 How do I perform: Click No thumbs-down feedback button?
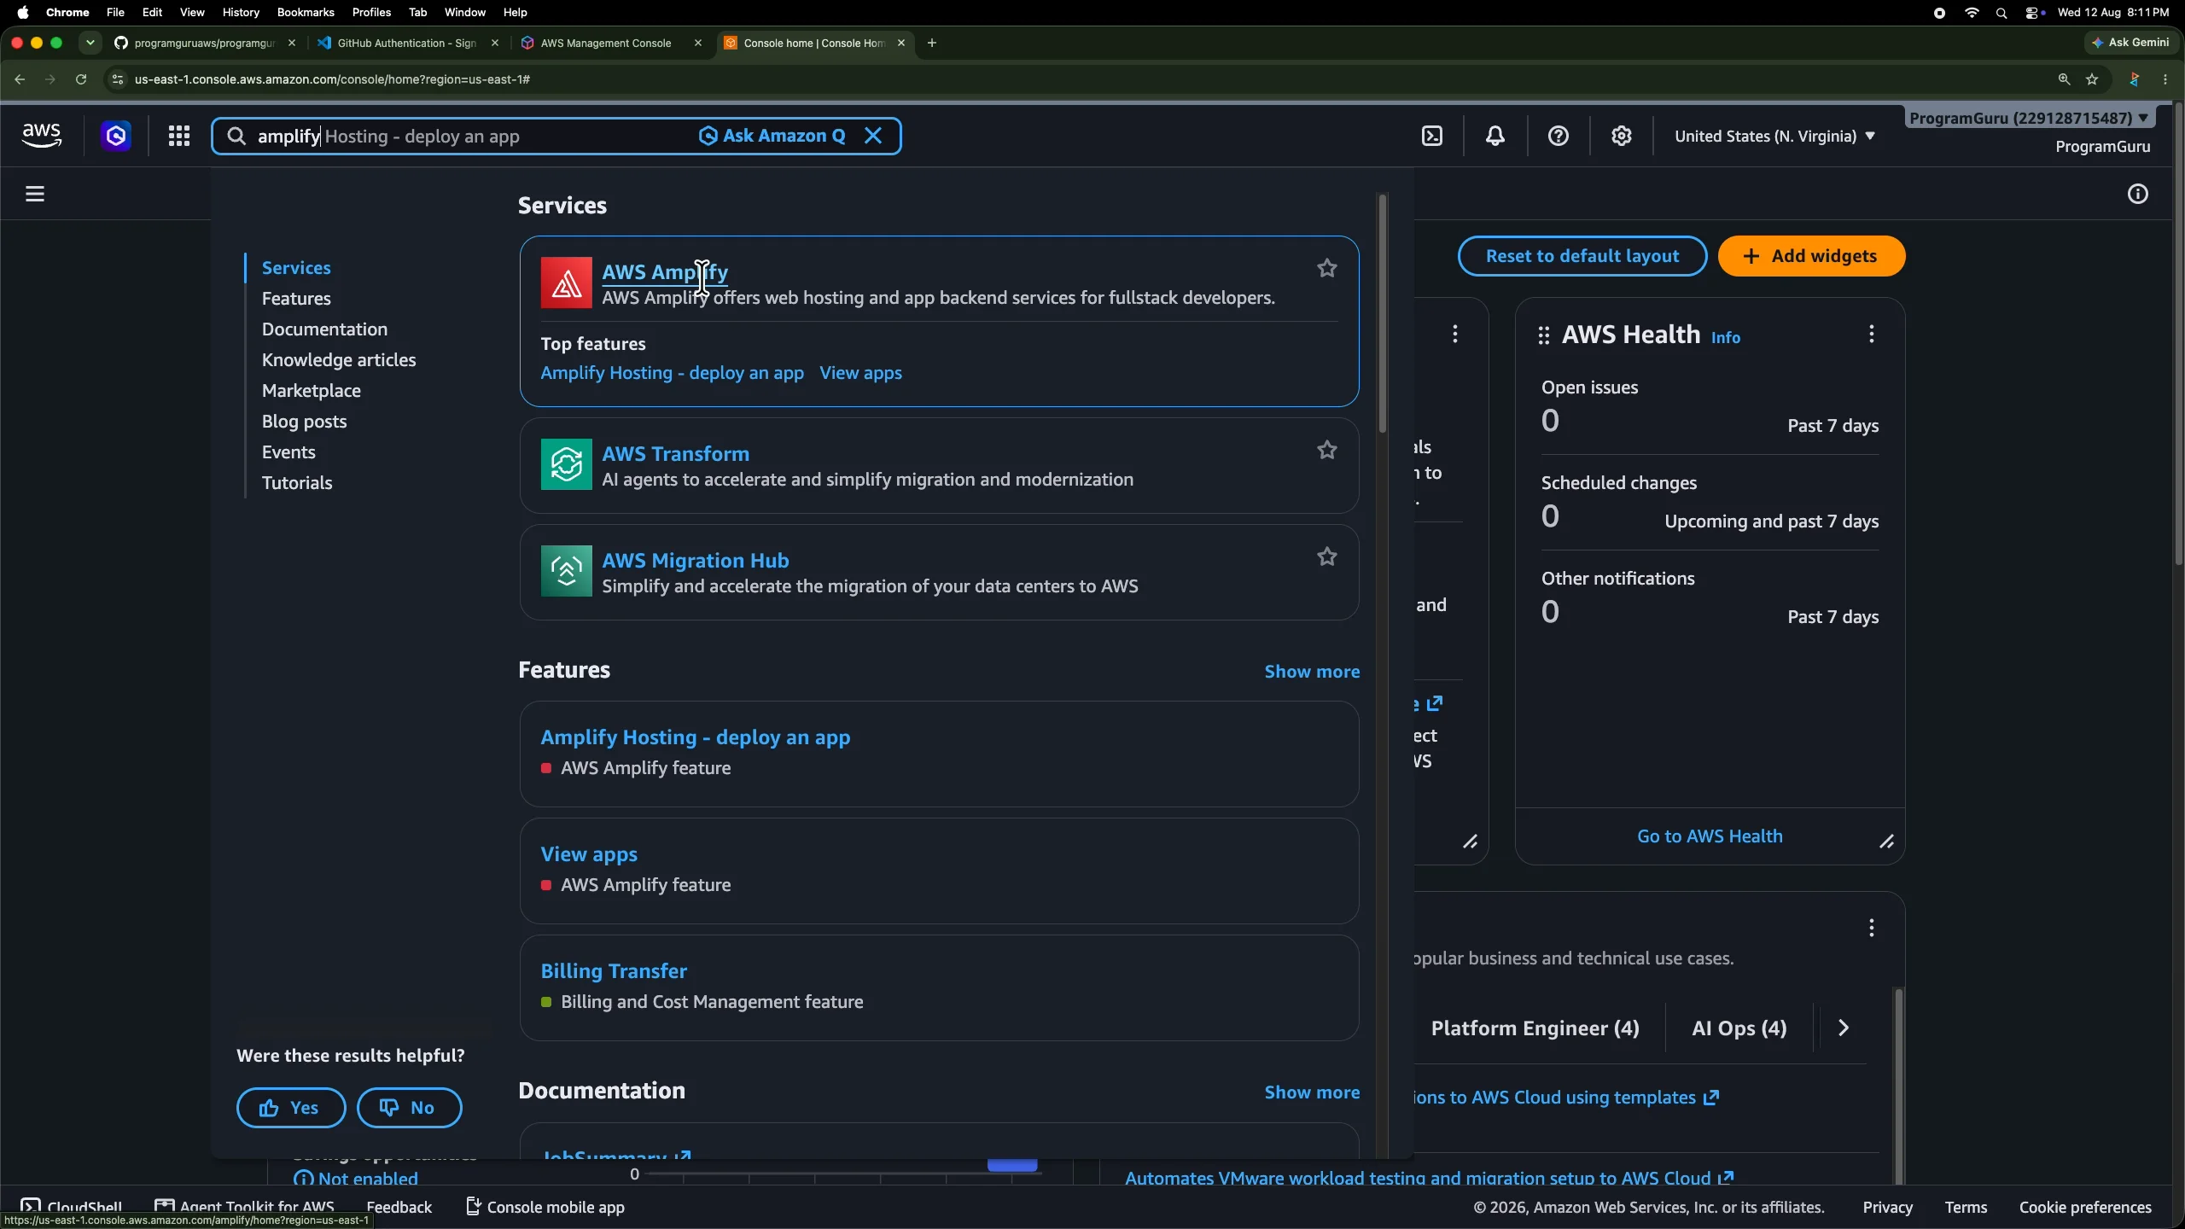[x=409, y=1108]
